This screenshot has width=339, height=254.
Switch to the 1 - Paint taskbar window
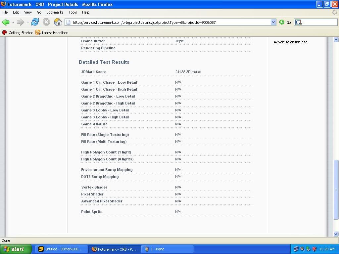tap(168, 249)
